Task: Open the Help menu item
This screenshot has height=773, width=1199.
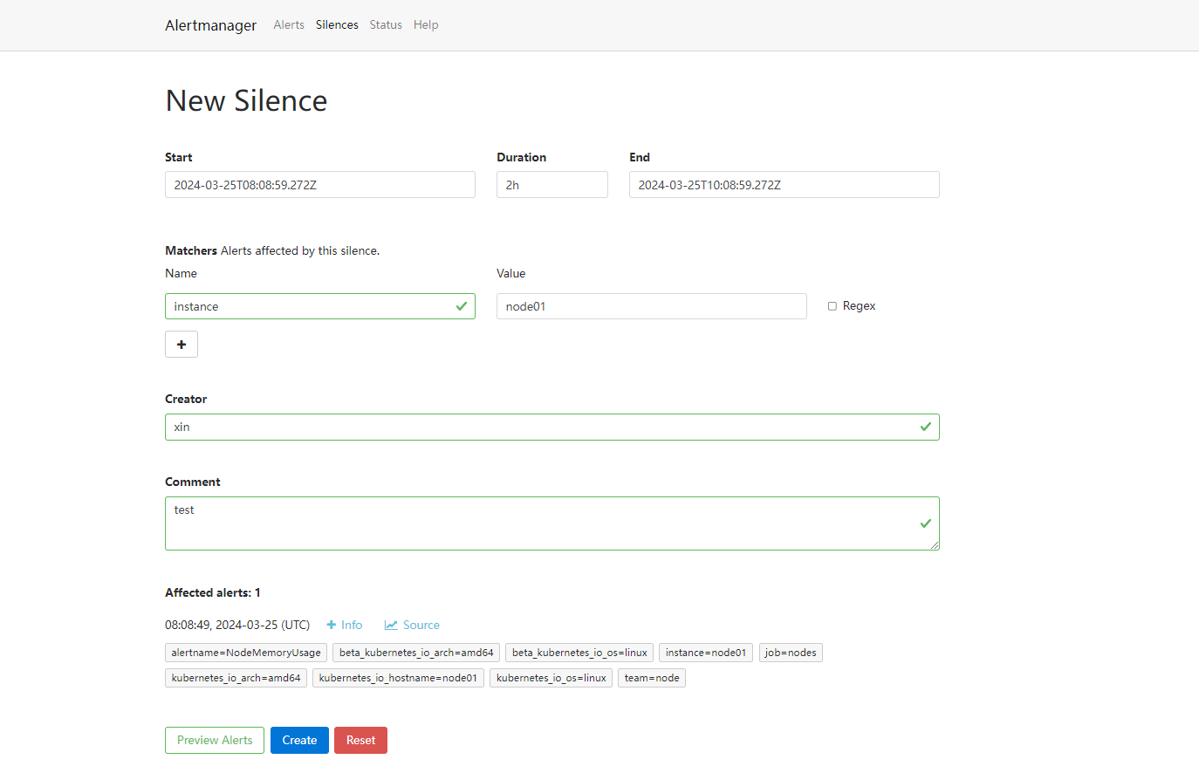Action: (x=426, y=24)
